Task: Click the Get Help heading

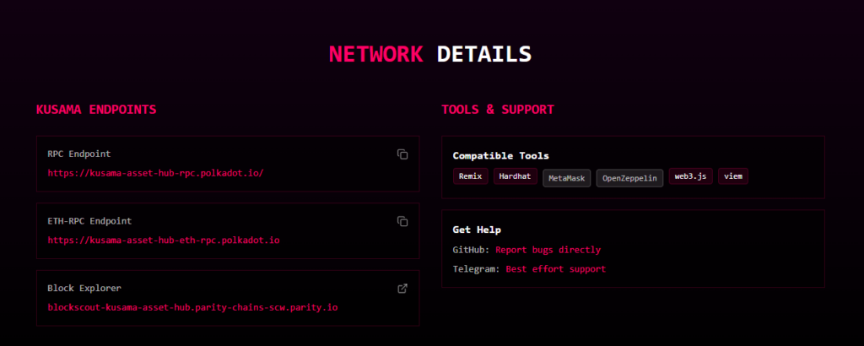Action: click(x=477, y=230)
